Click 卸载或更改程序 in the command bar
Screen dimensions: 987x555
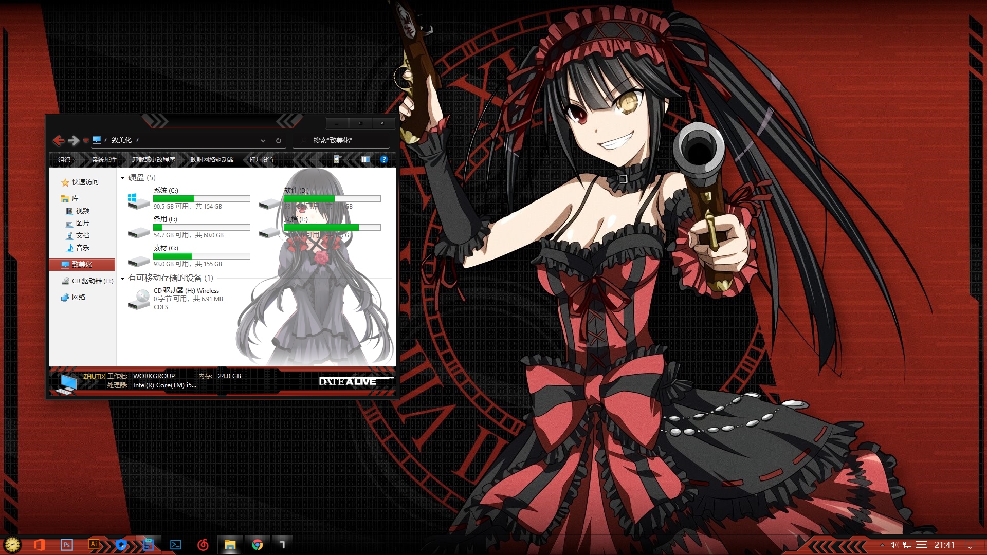pyautogui.click(x=153, y=159)
